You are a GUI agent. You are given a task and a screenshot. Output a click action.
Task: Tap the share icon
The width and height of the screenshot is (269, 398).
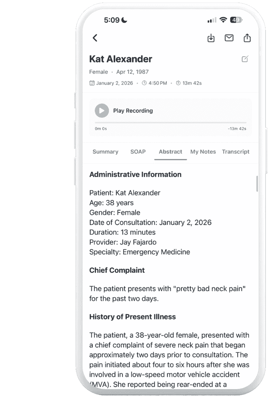247,38
